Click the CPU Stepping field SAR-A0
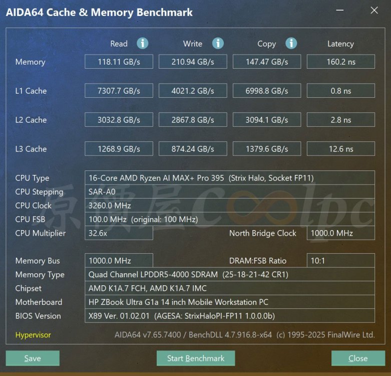Image resolution: width=391 pixels, height=376 pixels. [230, 192]
